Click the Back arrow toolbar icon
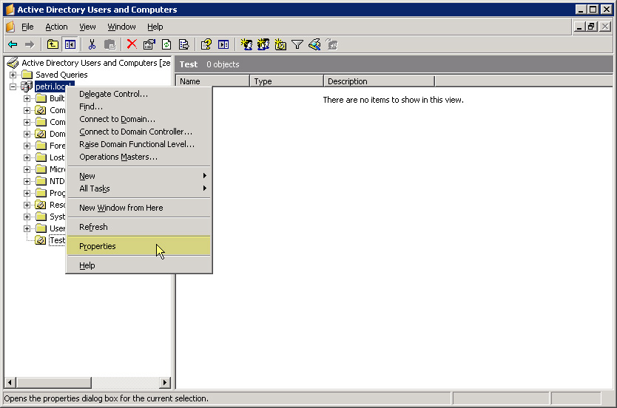This screenshot has width=617, height=408. click(x=13, y=44)
